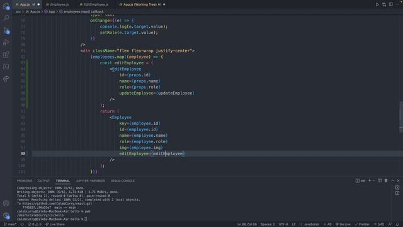Toggle the [off] status bar item
Screen dimensions: 403x227
(x=379, y=224)
